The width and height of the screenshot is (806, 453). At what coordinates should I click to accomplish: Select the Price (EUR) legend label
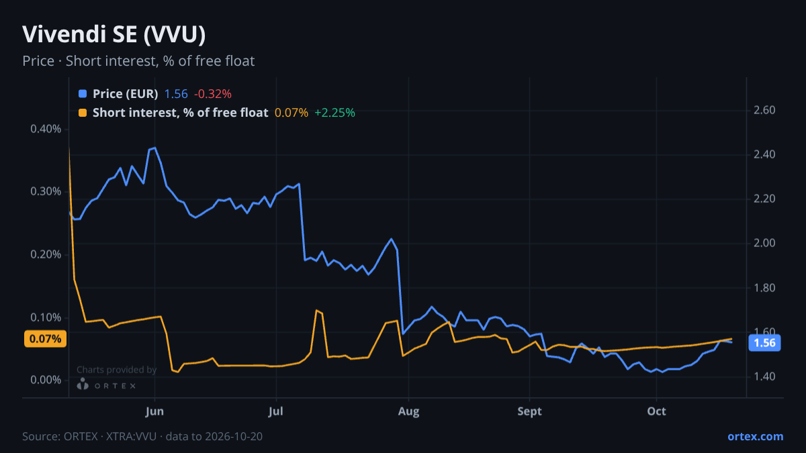pos(125,94)
